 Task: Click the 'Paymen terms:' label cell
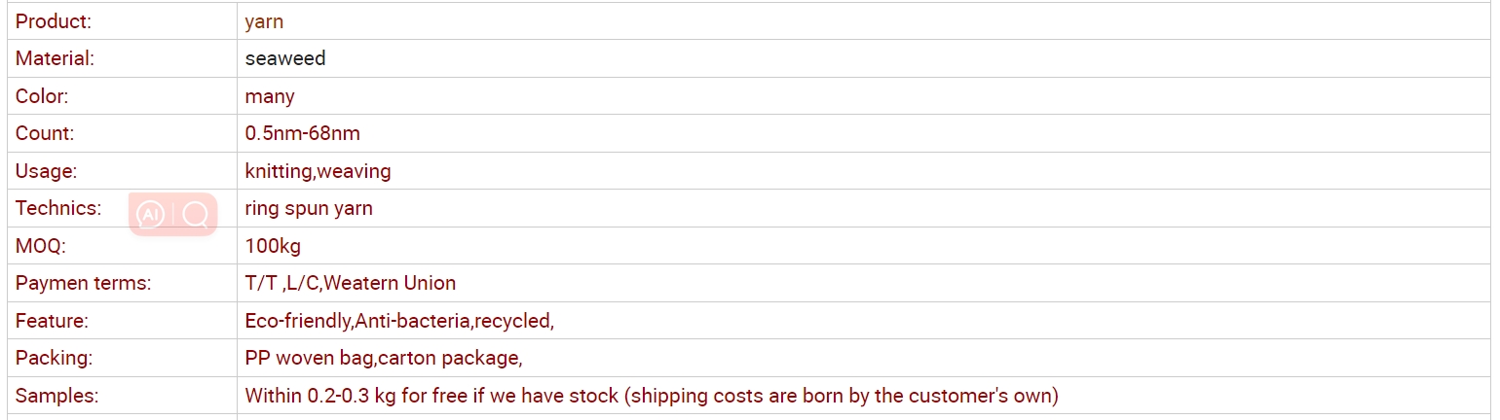pos(122,283)
